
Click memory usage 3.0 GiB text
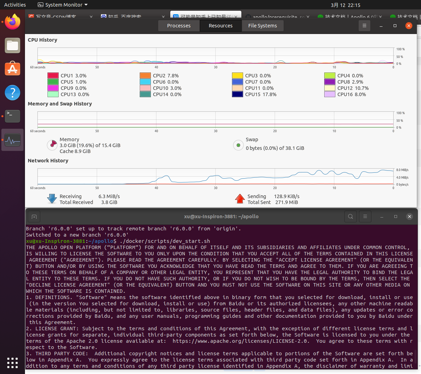[x=90, y=145]
